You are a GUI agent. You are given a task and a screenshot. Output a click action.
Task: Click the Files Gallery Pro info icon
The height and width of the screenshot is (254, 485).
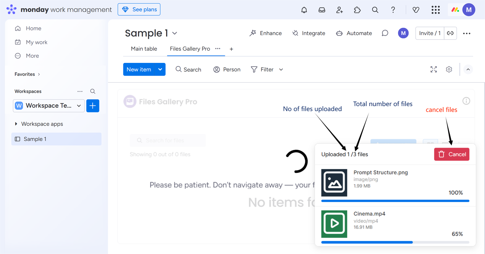tap(466, 101)
